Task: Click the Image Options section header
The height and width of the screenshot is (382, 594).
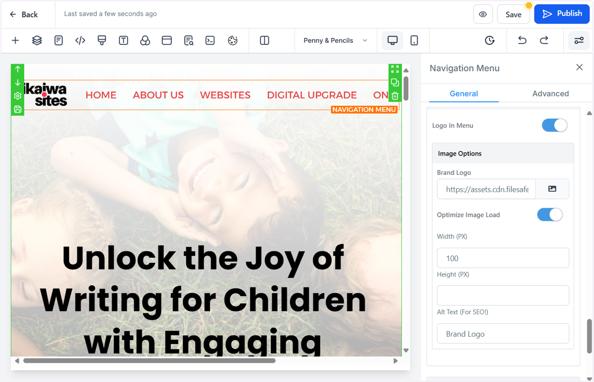Action: pyautogui.click(x=503, y=153)
